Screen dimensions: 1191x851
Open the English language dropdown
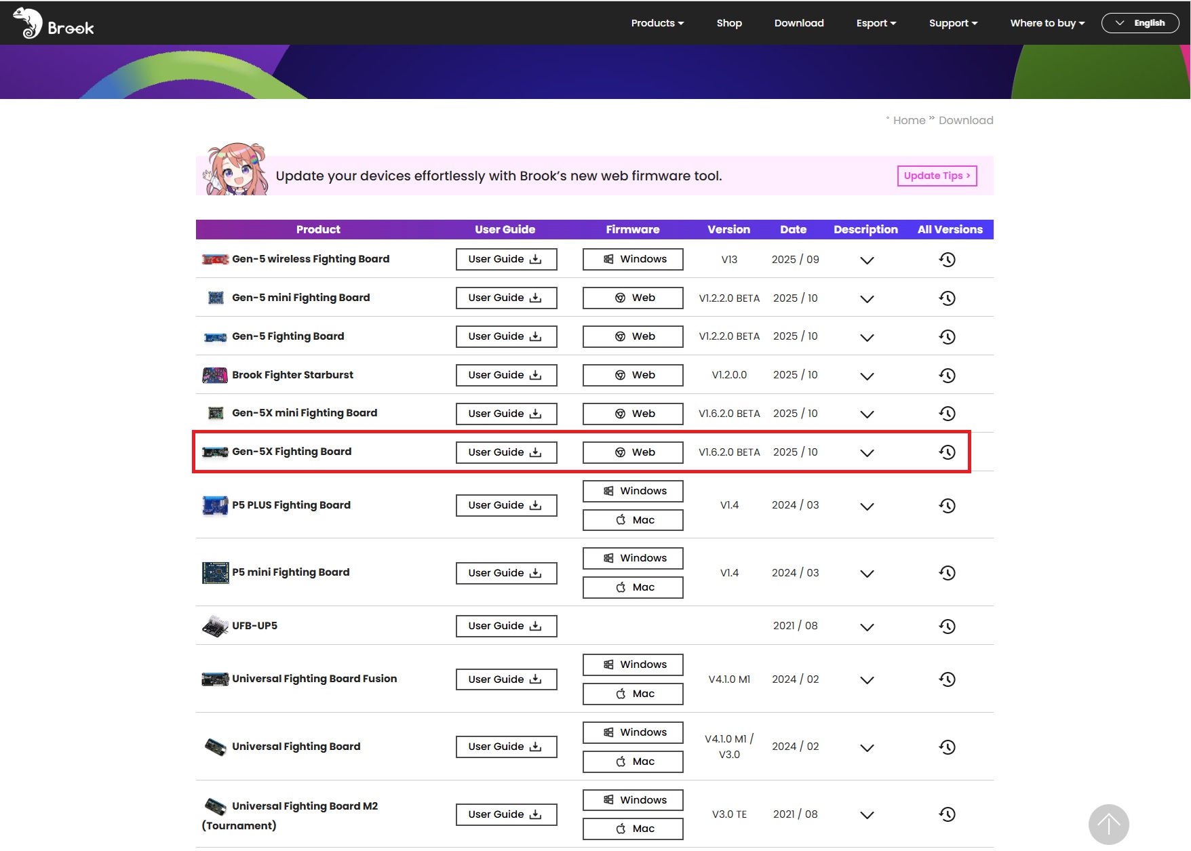[1140, 23]
